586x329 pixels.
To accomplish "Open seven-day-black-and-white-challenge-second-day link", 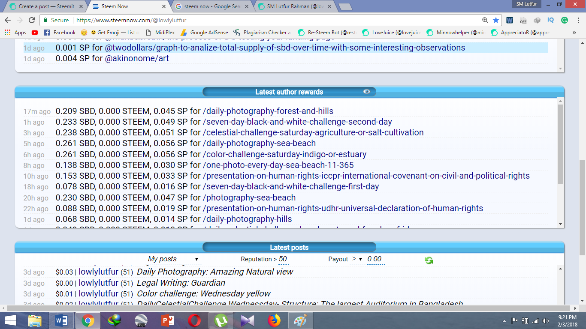I will [297, 122].
